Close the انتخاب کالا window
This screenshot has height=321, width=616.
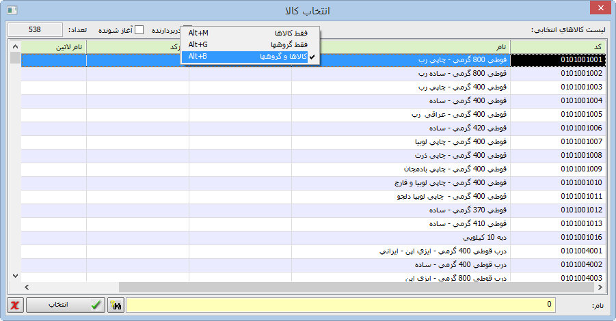(x=601, y=8)
